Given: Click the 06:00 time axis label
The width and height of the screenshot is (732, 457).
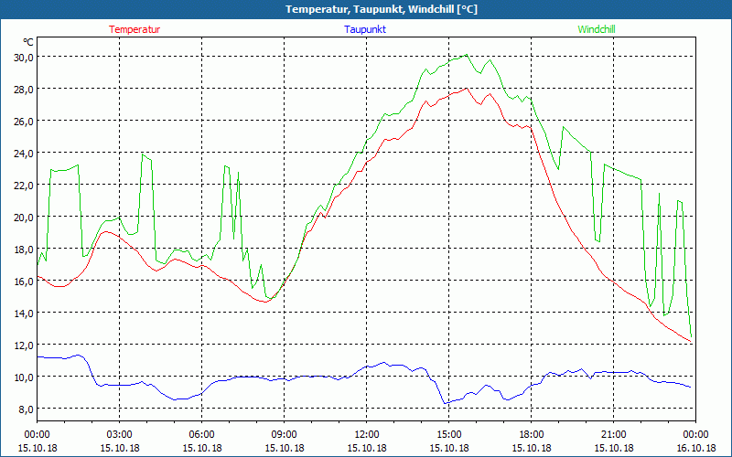Looking at the screenshot, I should tap(202, 434).
